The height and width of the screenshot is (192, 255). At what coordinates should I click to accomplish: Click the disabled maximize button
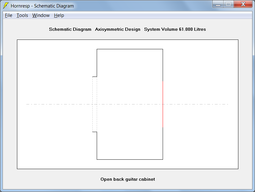coord(229,4)
